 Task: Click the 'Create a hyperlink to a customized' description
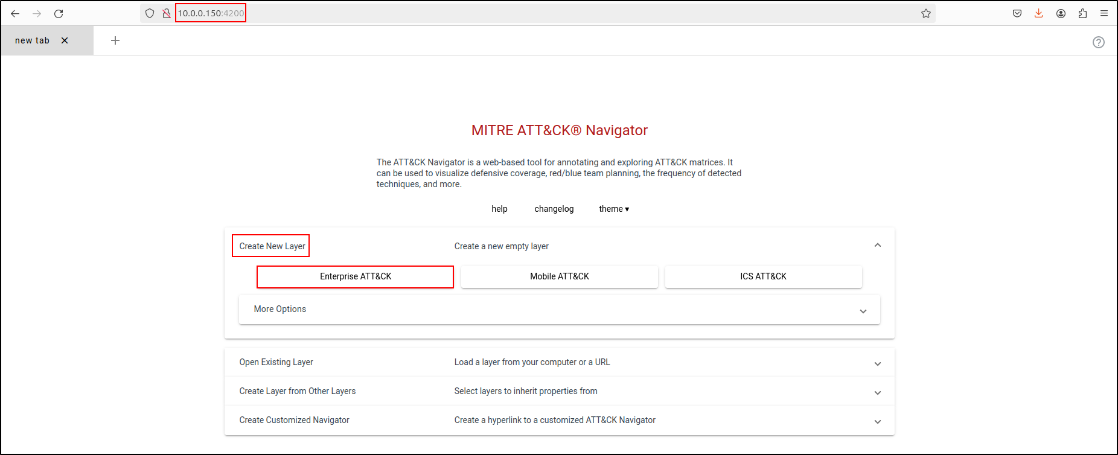point(555,420)
